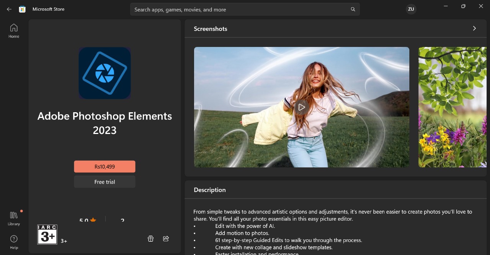
Task: Click the search magnifier icon
Action: tap(353, 10)
